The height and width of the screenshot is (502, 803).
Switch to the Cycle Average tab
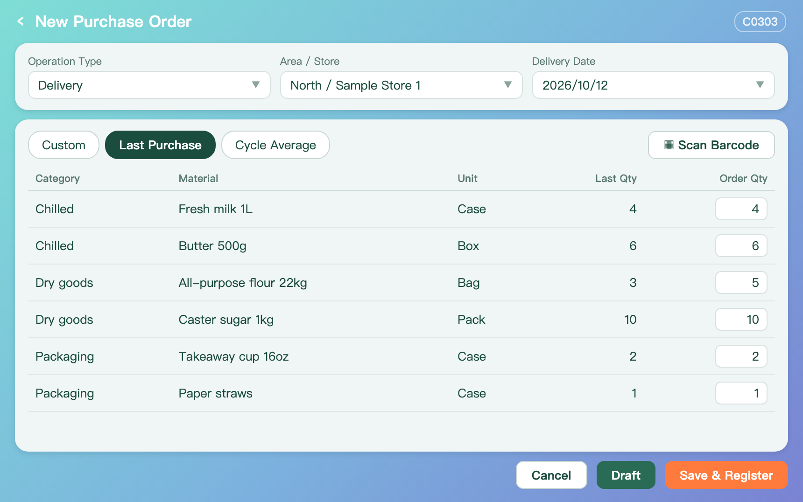click(275, 145)
